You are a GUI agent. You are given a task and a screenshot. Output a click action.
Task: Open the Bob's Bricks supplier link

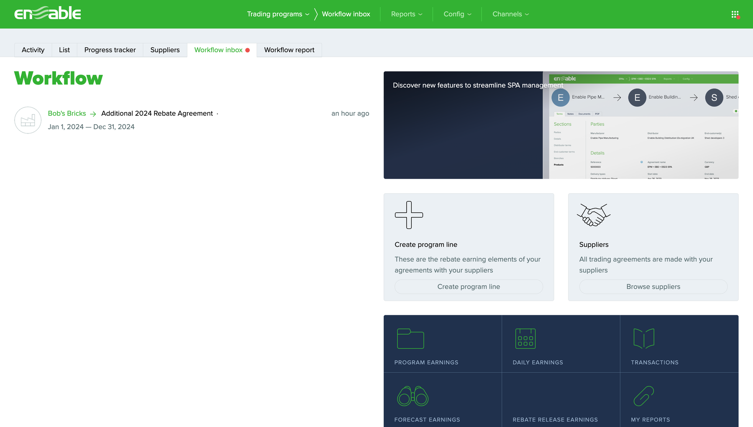click(67, 113)
